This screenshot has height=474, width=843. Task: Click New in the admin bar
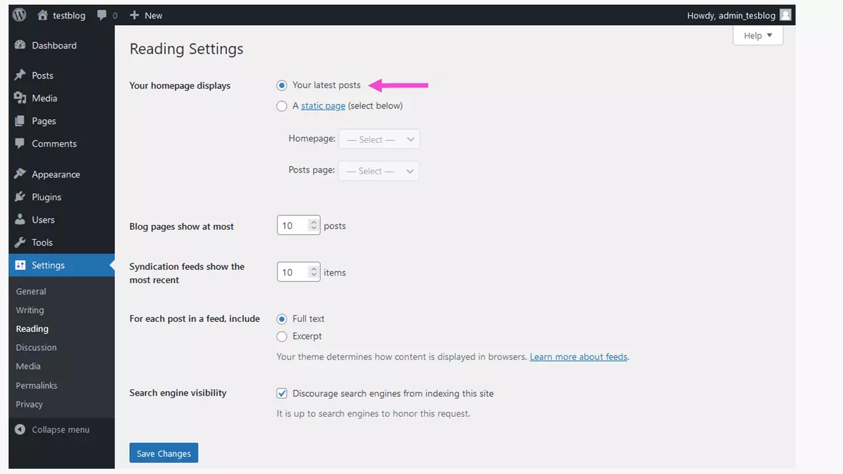153,15
